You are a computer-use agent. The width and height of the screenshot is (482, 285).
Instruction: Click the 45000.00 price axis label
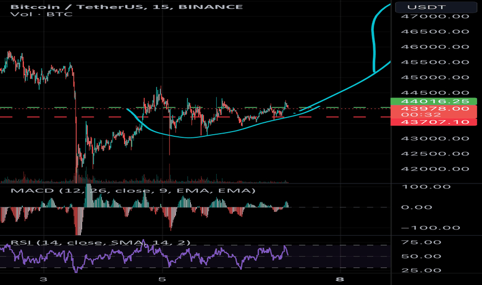(434, 77)
